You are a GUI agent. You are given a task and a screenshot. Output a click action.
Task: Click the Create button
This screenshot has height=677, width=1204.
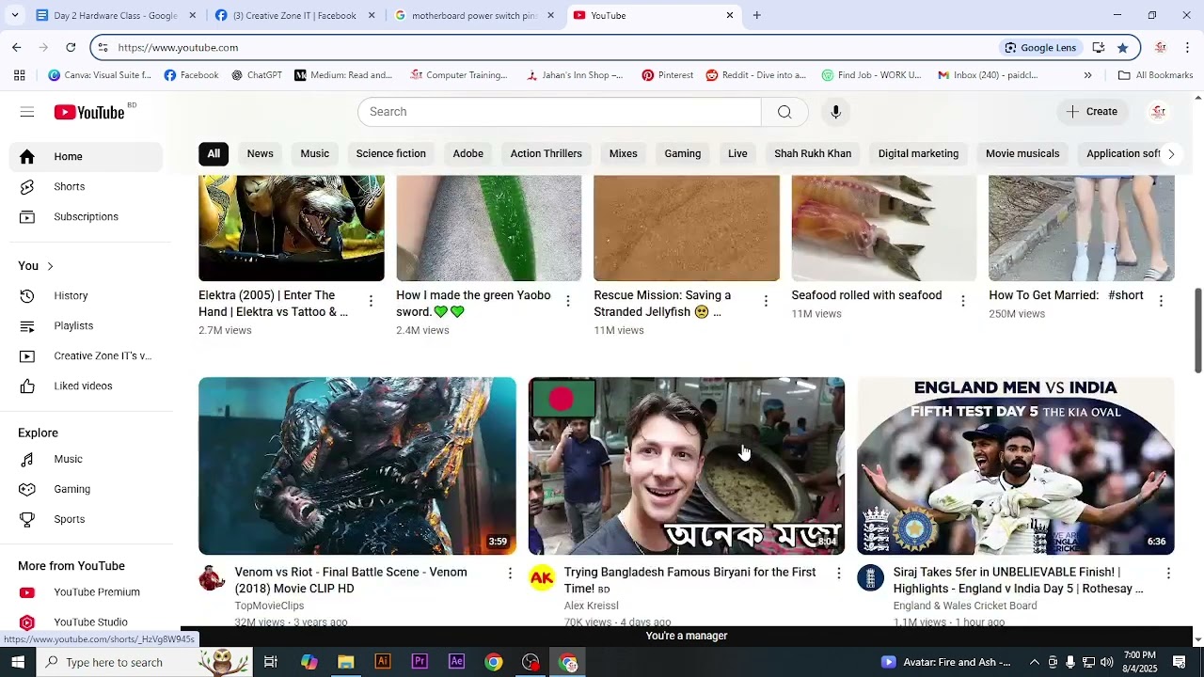1092,112
